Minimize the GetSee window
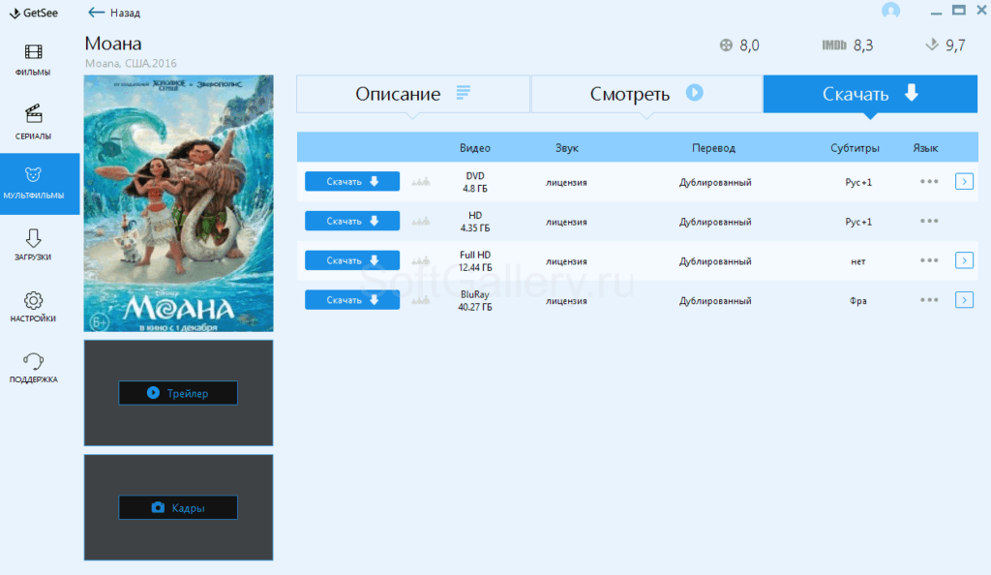 936,12
